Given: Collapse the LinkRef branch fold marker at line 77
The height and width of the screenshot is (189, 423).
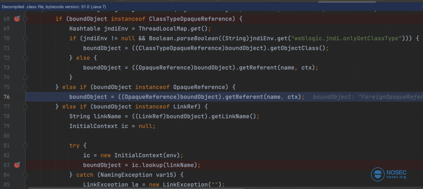Looking at the screenshot, I should (25, 106).
